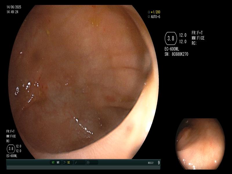Viewport: 232px width, 174px height.
Task: Click MM:FICE next to the serial number block
Action: click(198, 38)
